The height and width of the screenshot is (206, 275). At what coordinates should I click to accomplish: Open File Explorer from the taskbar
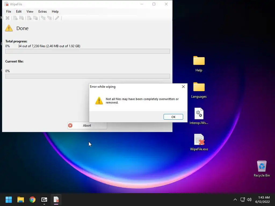tap(20, 200)
